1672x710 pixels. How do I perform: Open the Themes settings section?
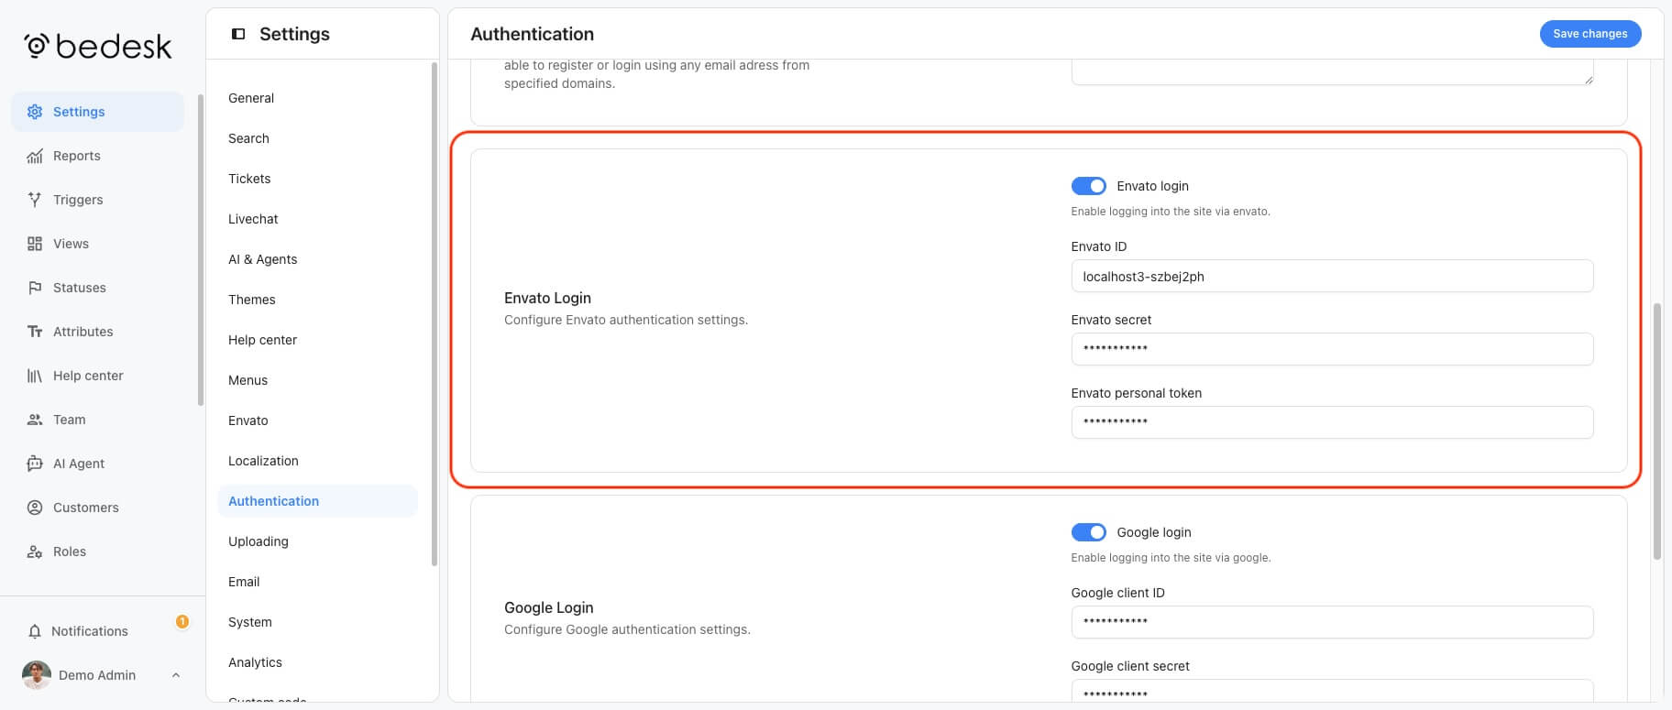317,300
